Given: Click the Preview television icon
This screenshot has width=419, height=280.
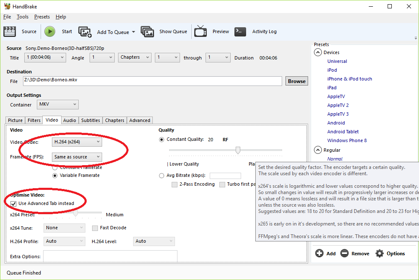Looking at the screenshot, I should 201,31.
